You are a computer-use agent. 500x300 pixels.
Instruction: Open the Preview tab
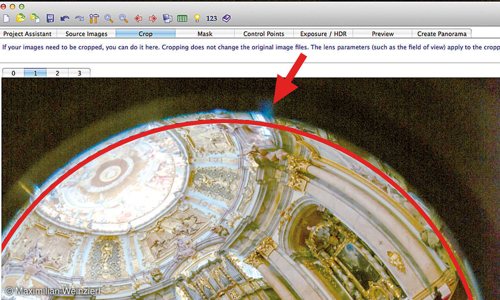(382, 34)
